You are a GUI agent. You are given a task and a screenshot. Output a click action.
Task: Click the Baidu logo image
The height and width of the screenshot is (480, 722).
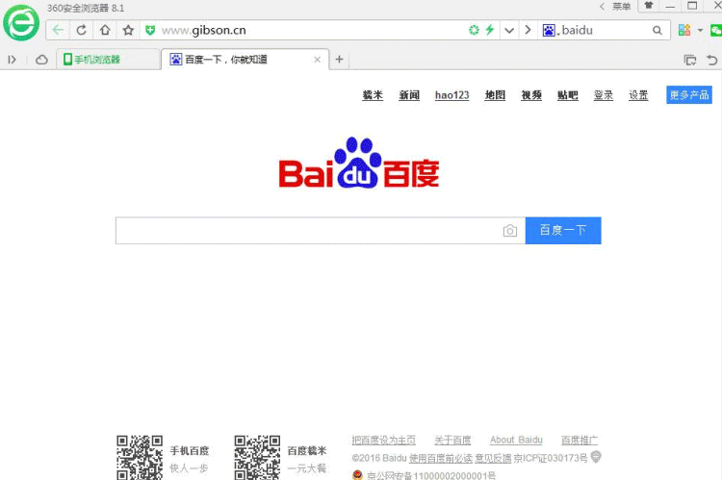[x=359, y=163]
